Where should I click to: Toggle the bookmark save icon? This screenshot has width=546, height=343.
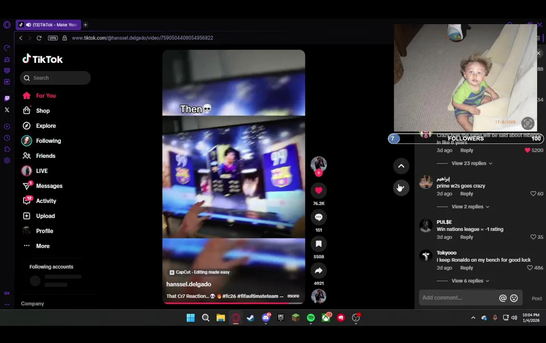coord(319,244)
